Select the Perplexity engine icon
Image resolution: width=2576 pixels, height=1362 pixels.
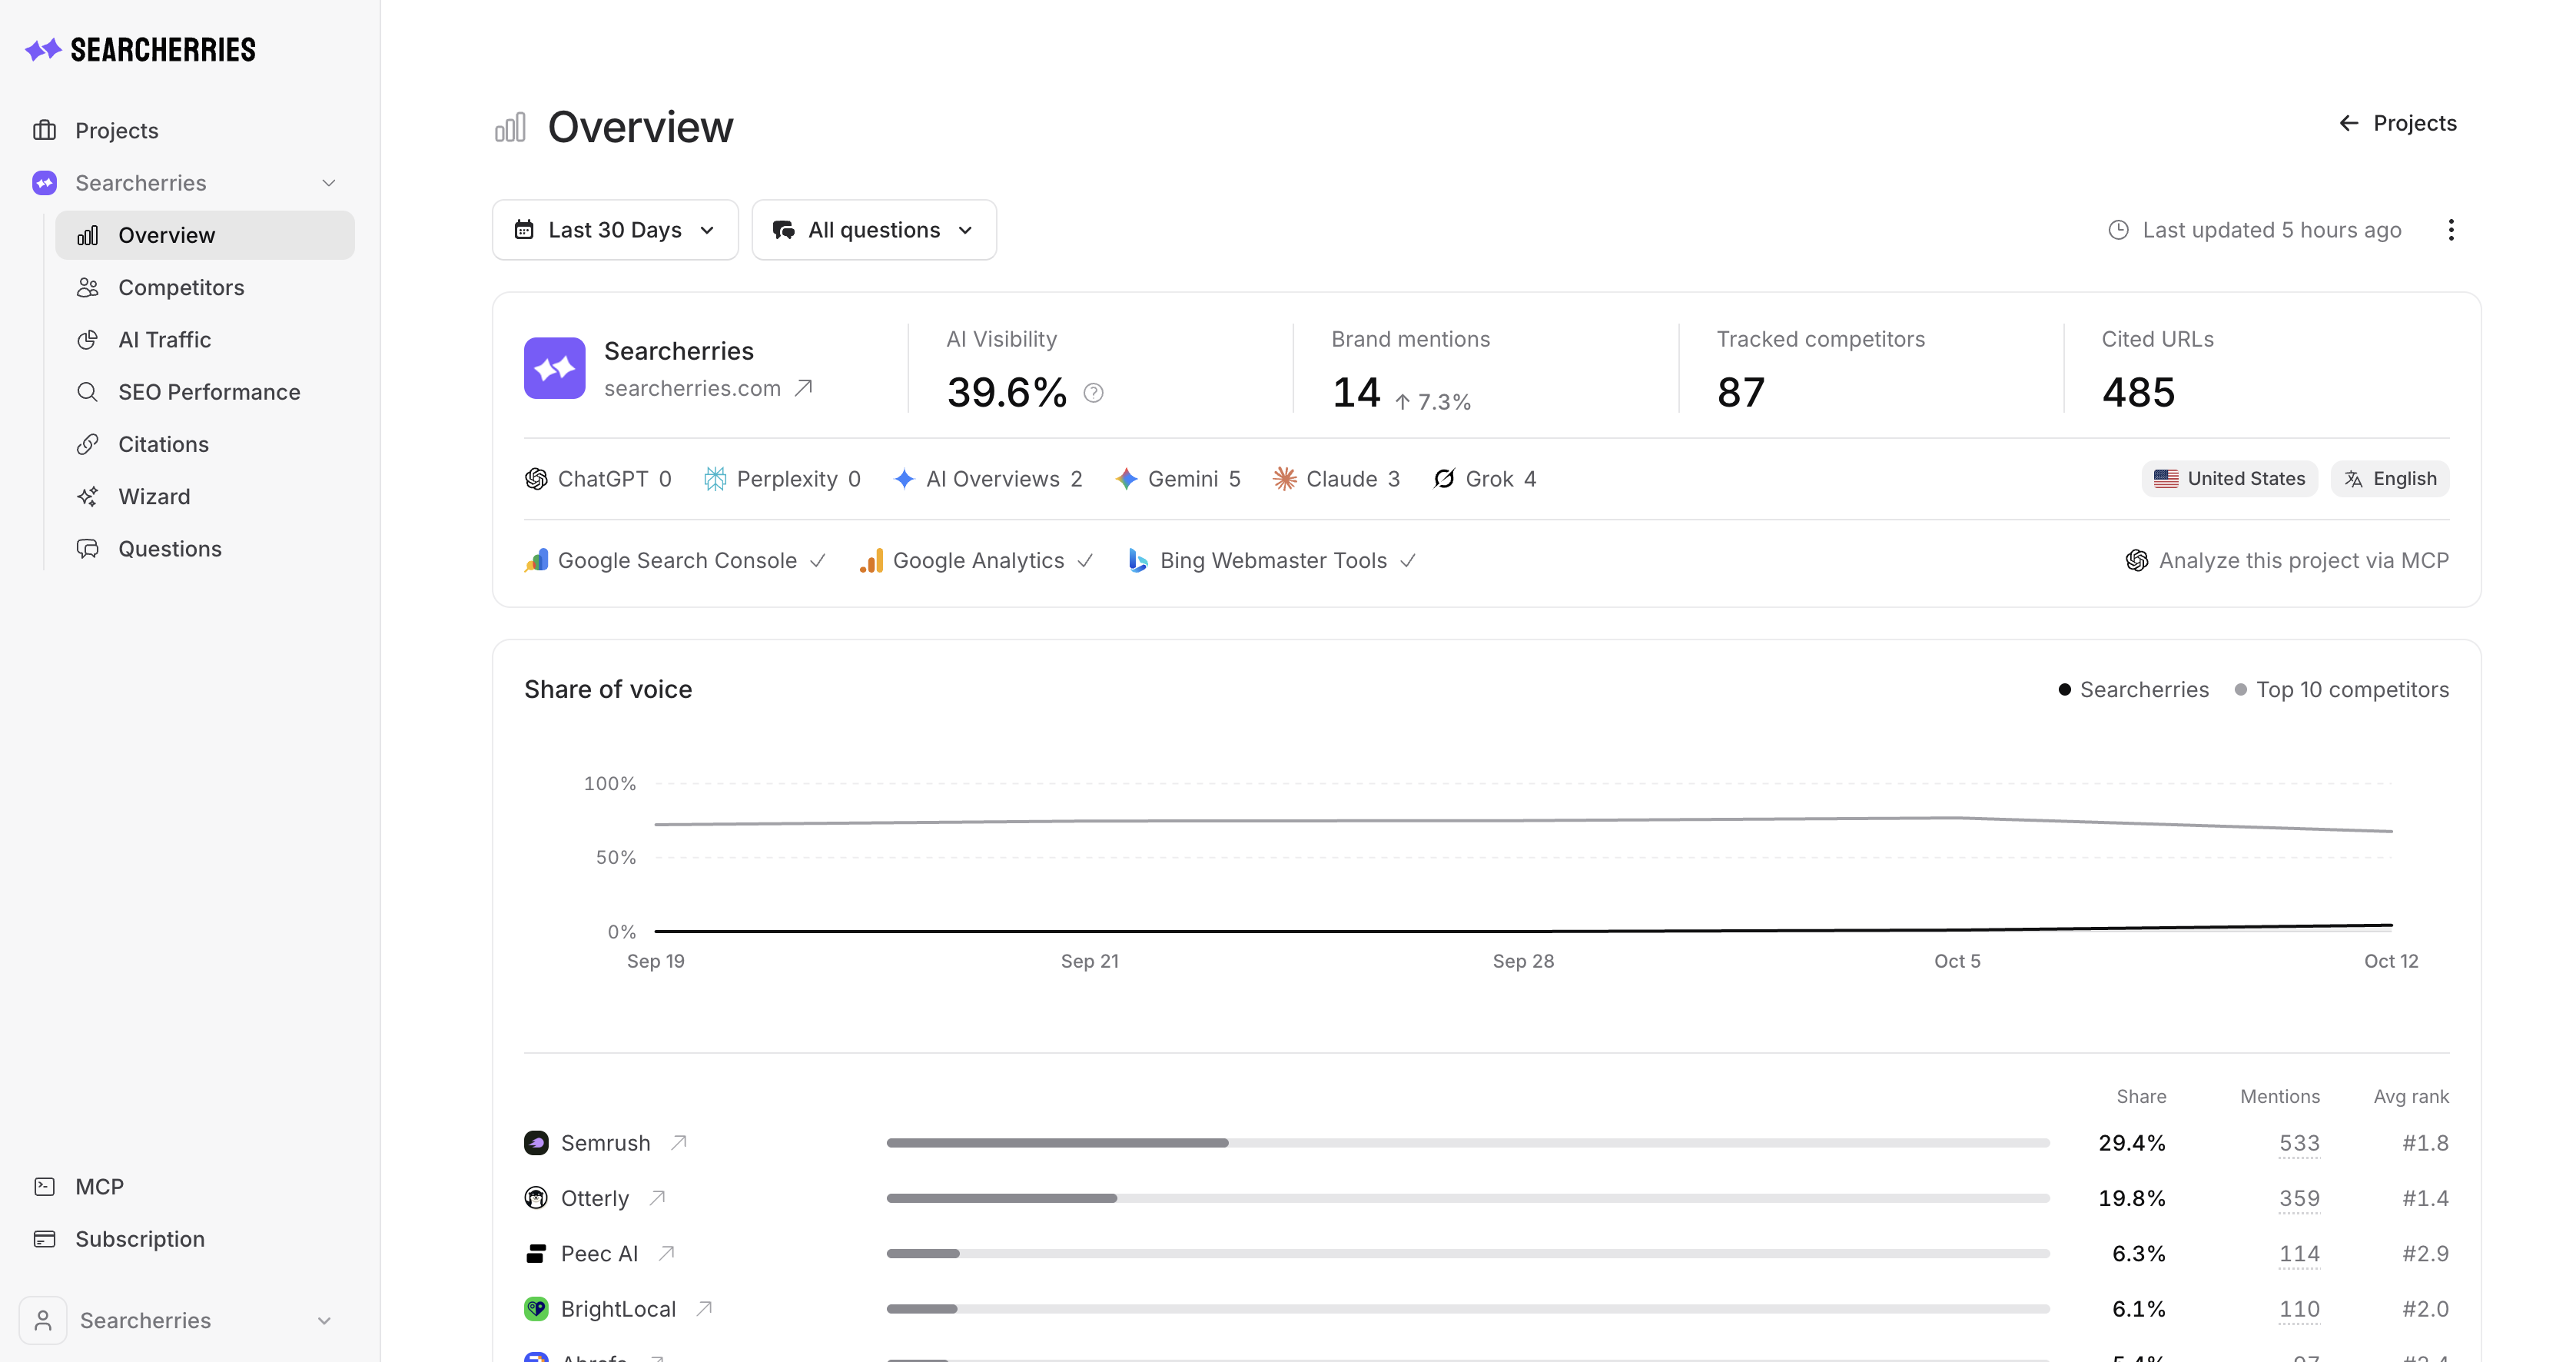pos(715,479)
